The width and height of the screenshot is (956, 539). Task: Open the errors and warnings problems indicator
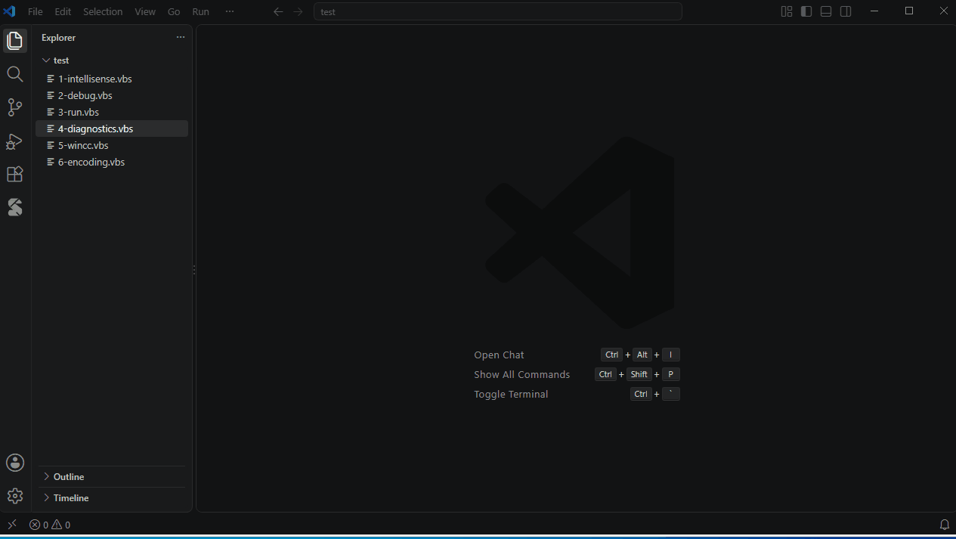[50, 525]
